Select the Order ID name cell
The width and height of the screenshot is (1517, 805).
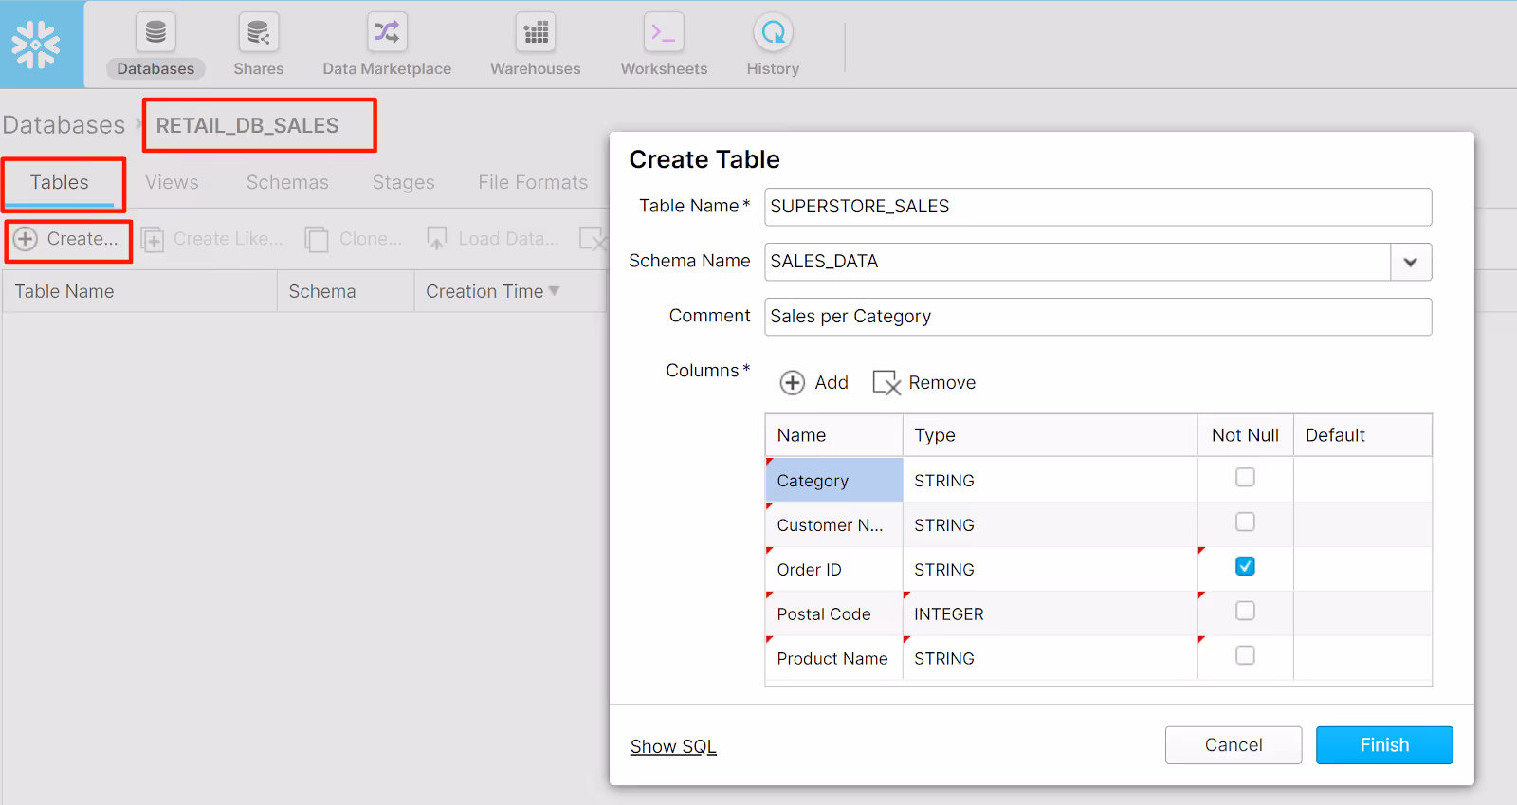pyautogui.click(x=834, y=569)
